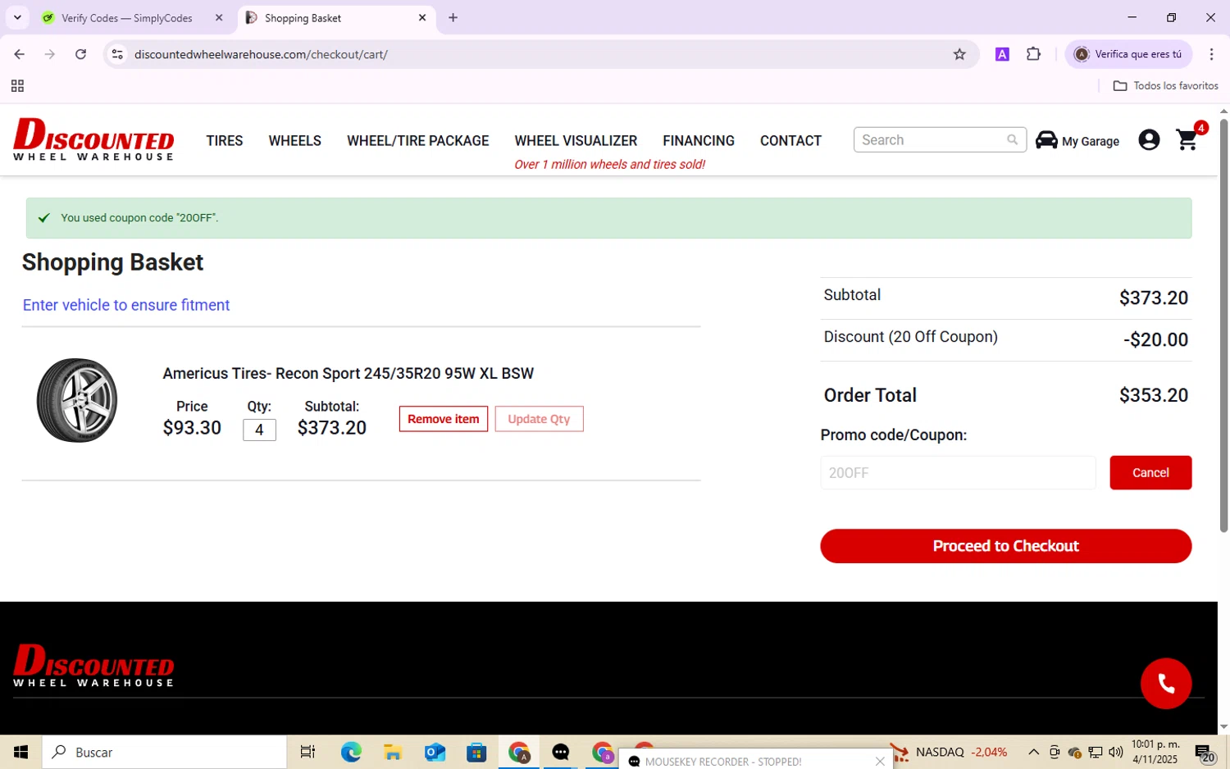The image size is (1230, 769).
Task: Open the tab search dropdown arrow
Action: (17, 17)
